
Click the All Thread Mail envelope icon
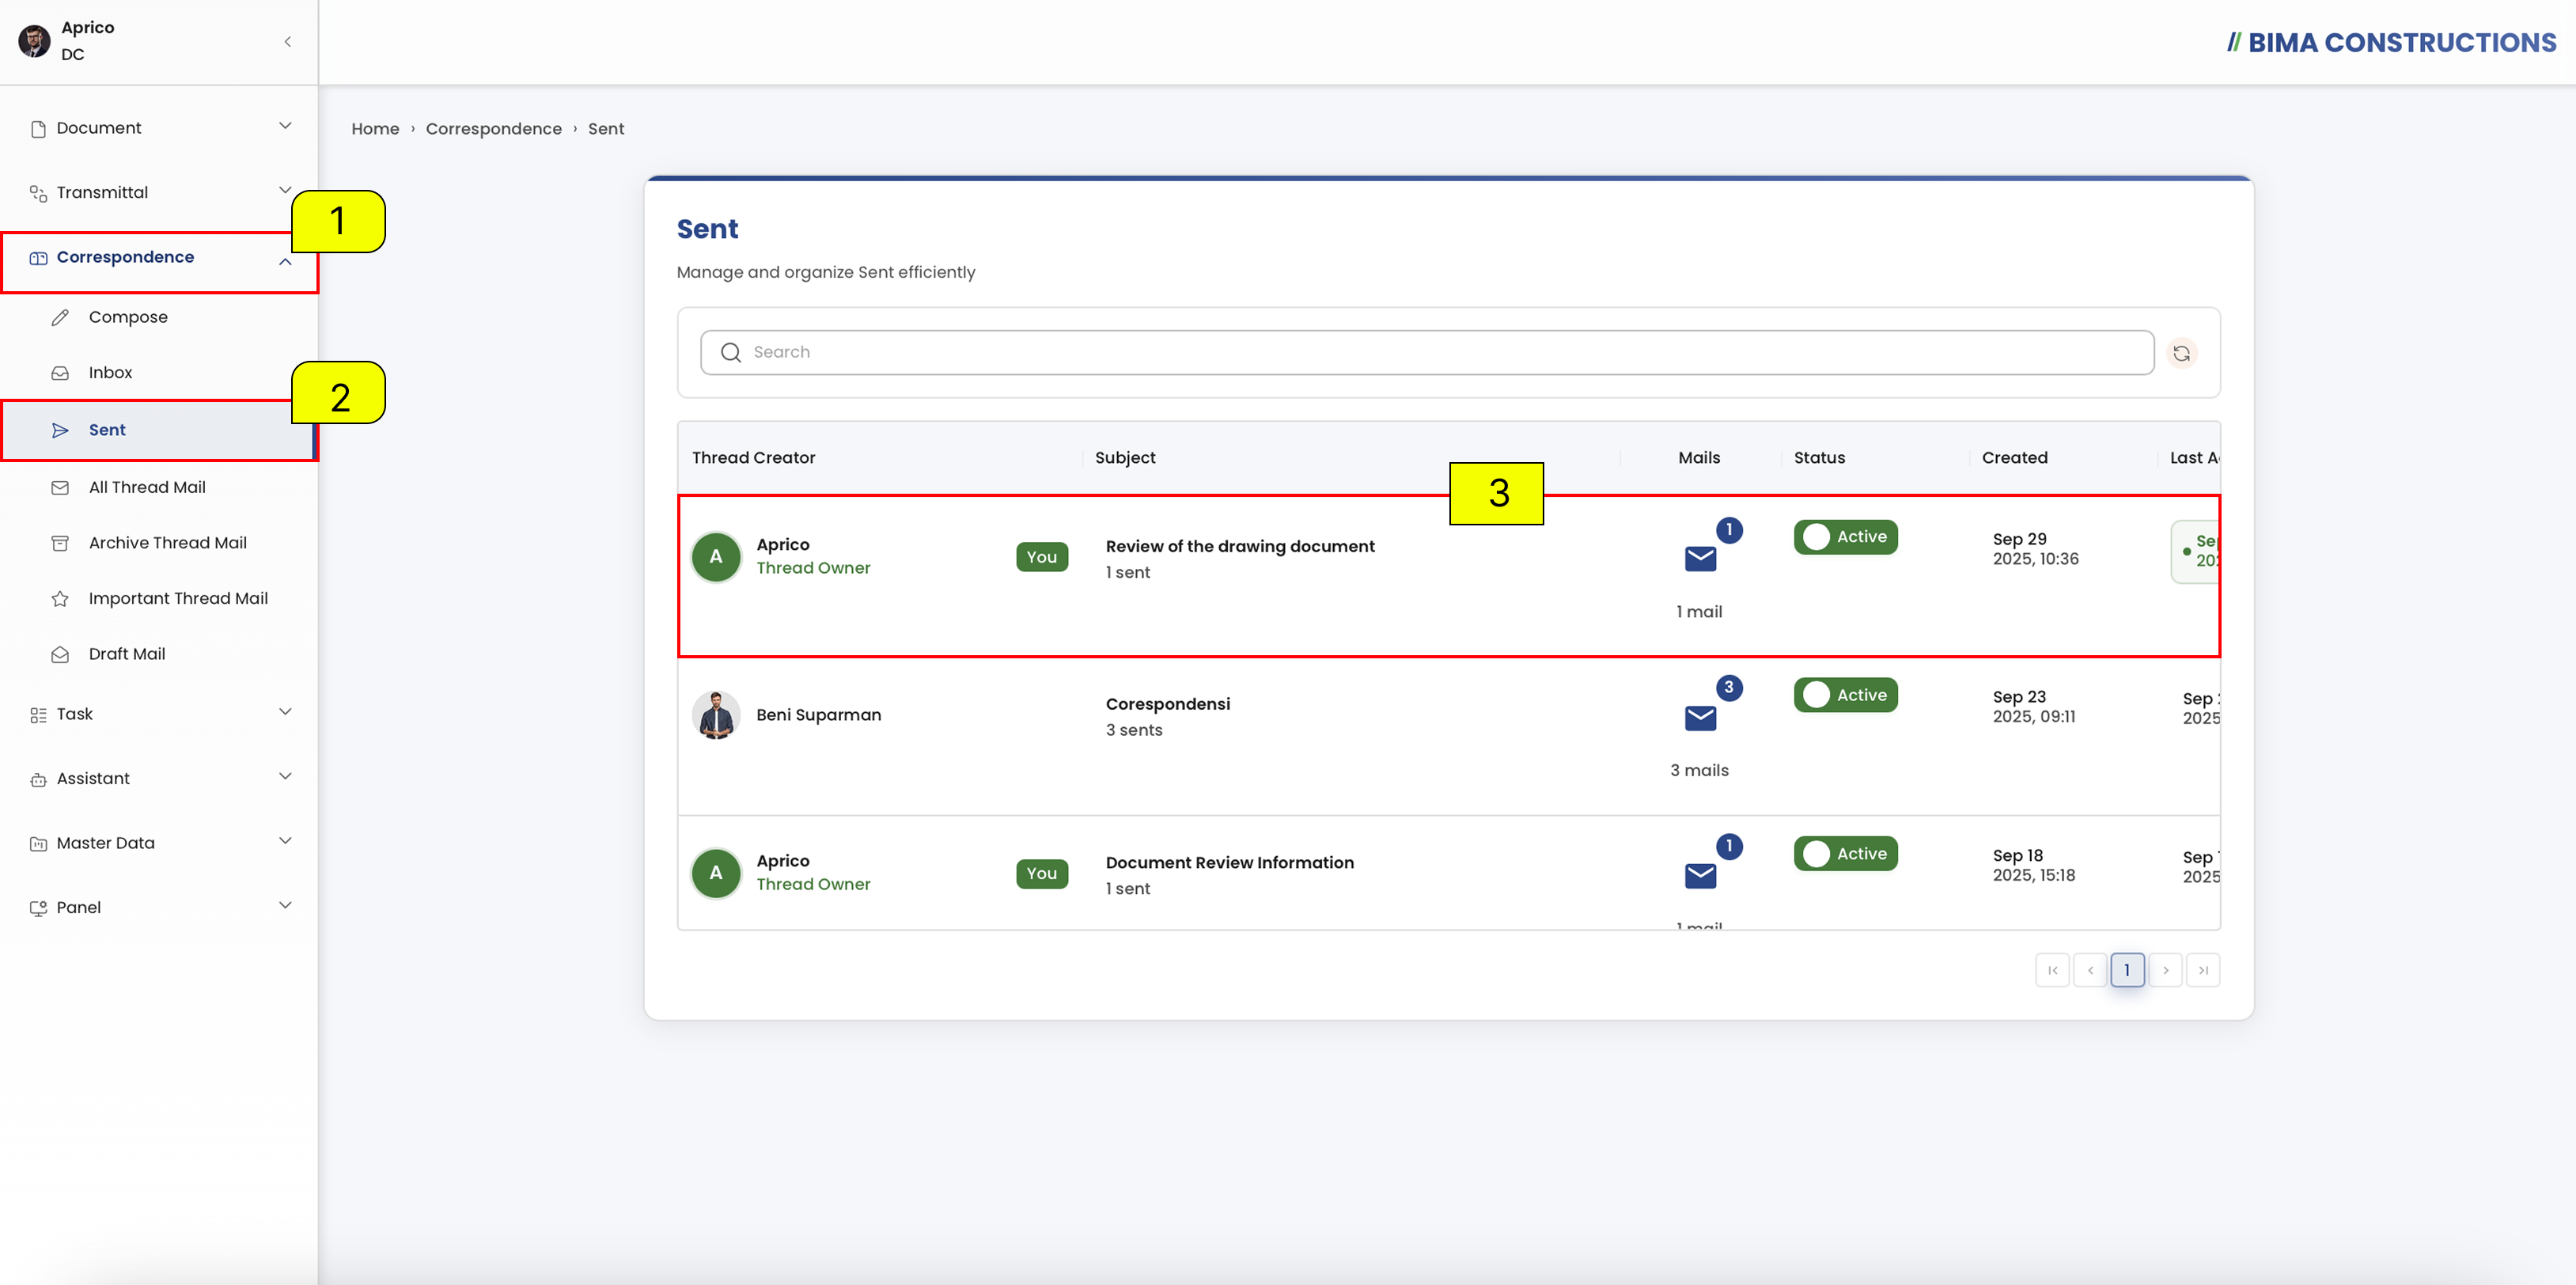tap(60, 488)
